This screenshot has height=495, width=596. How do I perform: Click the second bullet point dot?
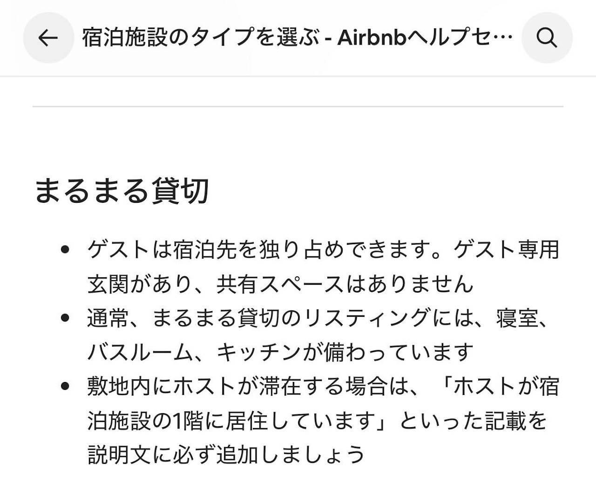point(65,318)
